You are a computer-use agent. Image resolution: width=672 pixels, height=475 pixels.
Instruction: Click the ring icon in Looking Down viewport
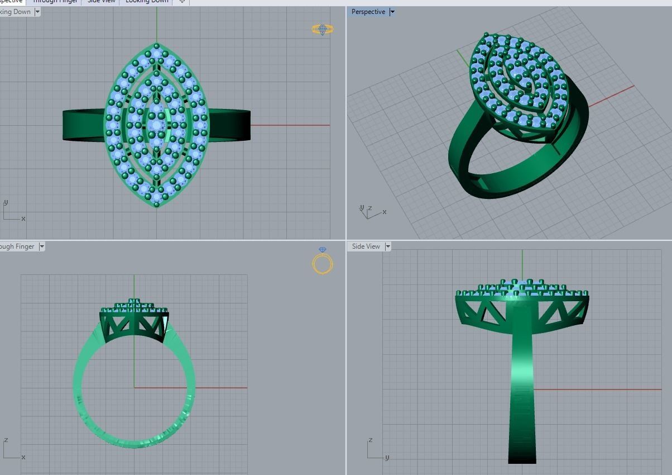point(323,30)
